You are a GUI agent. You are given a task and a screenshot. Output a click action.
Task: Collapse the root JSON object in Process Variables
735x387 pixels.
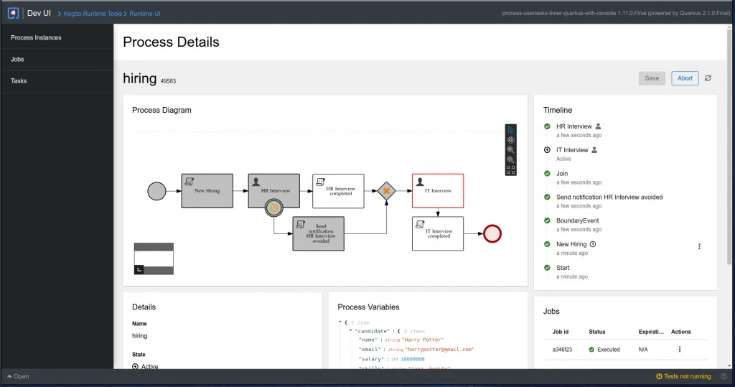coord(340,322)
